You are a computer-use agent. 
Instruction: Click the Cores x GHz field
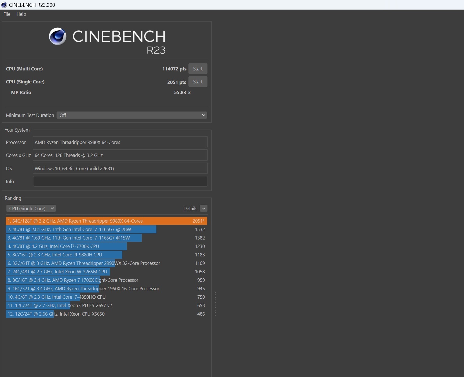click(x=120, y=155)
